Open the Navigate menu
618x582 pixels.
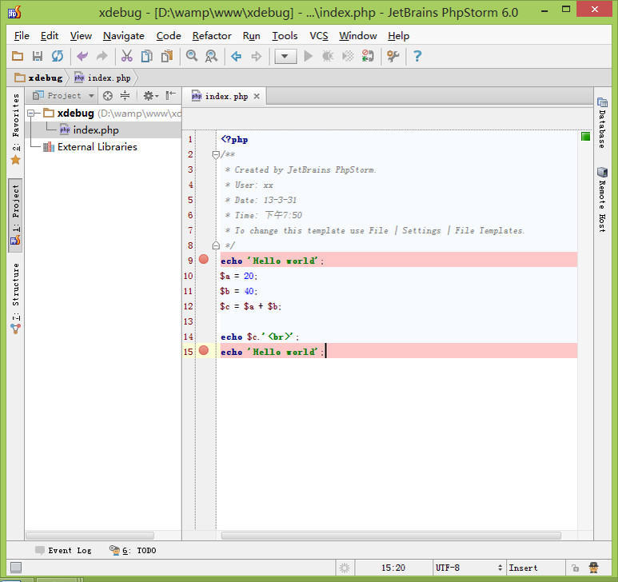124,36
